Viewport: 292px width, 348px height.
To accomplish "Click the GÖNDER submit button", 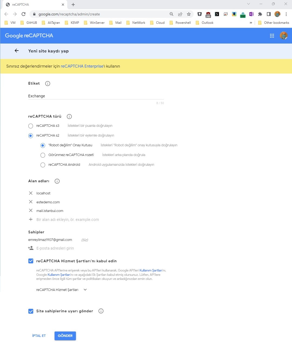I will coord(65,336).
